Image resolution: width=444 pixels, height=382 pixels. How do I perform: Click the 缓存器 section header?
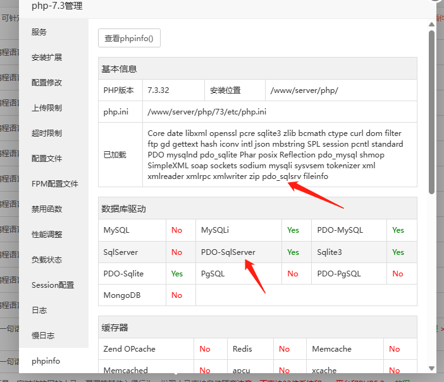pos(257,328)
